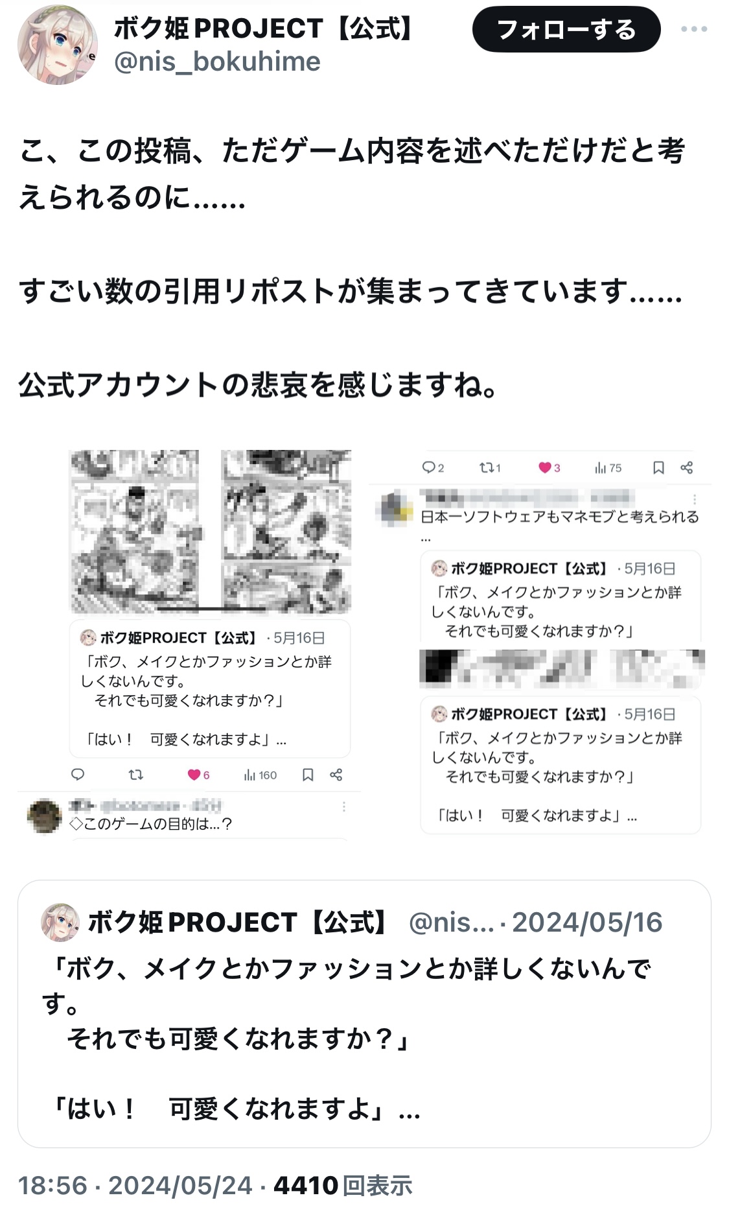Click the repost icon in left screenshot
Viewport: 729px width, 1213px height.
(135, 775)
